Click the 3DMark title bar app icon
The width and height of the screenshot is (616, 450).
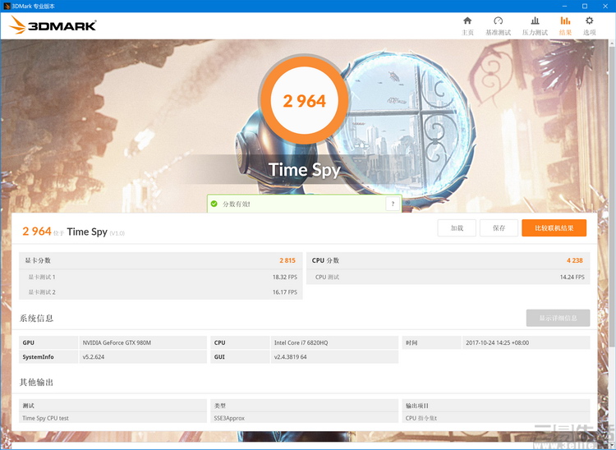pos(7,6)
